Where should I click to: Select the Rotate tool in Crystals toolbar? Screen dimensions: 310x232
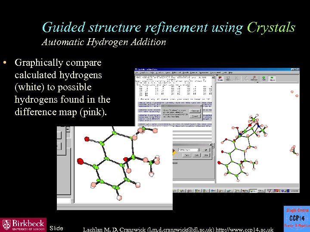[220, 79]
